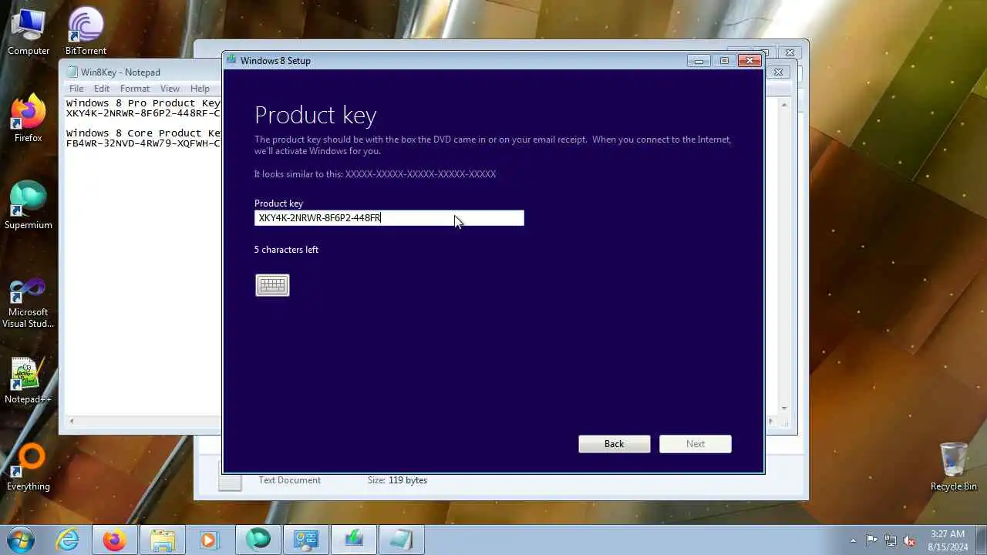
Task: Click the Back button in Setup
Action: tap(615, 444)
